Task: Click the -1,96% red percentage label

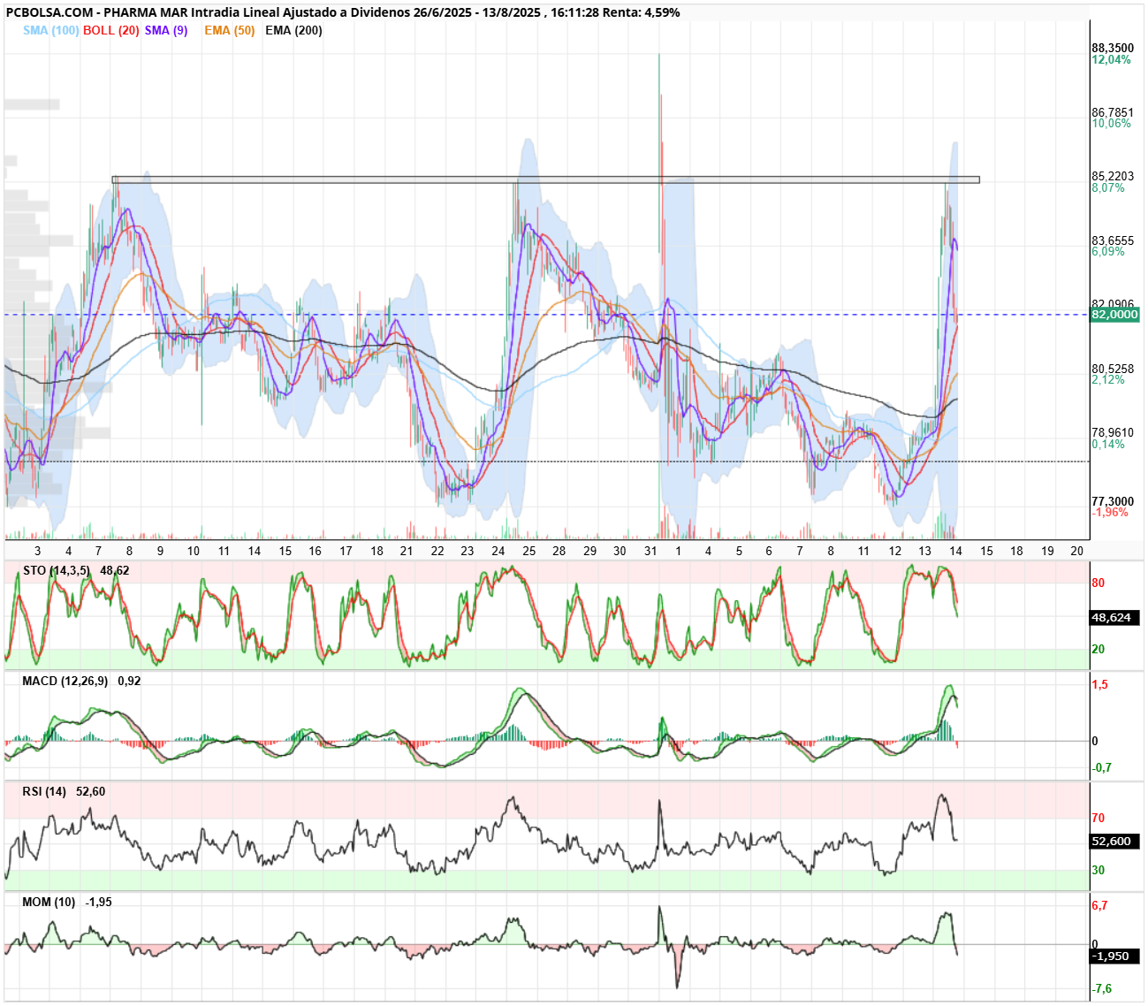Action: coord(1110,513)
